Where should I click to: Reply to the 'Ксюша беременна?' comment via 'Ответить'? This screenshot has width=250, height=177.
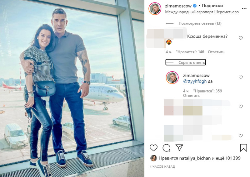tap(216, 52)
